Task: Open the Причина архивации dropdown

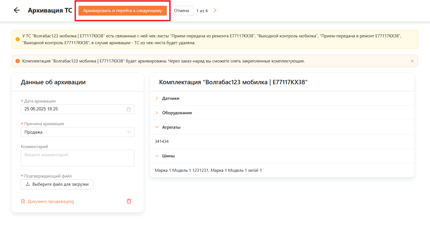Action: 77,132
